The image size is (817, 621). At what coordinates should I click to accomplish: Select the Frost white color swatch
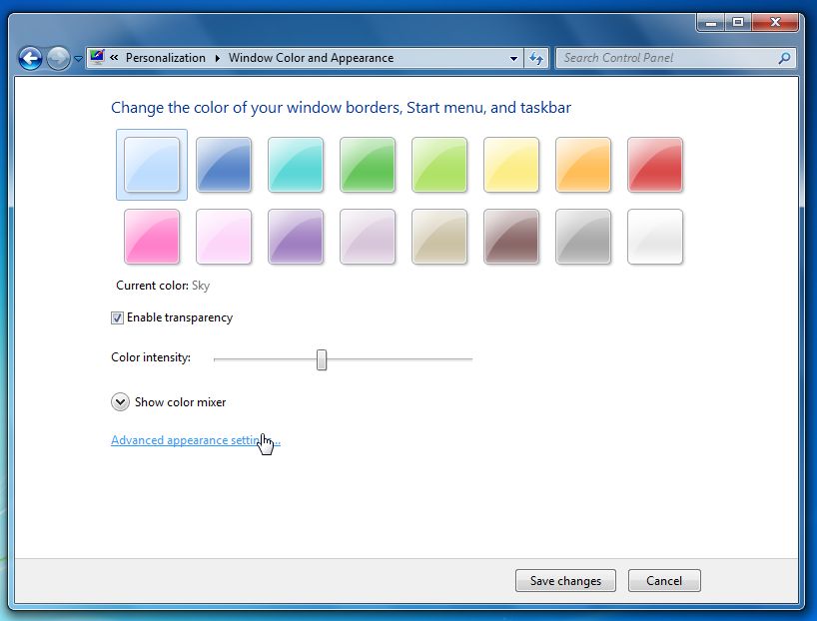(655, 237)
